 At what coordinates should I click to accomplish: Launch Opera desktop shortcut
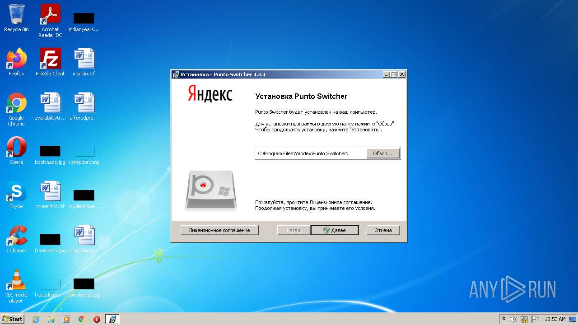click(16, 151)
